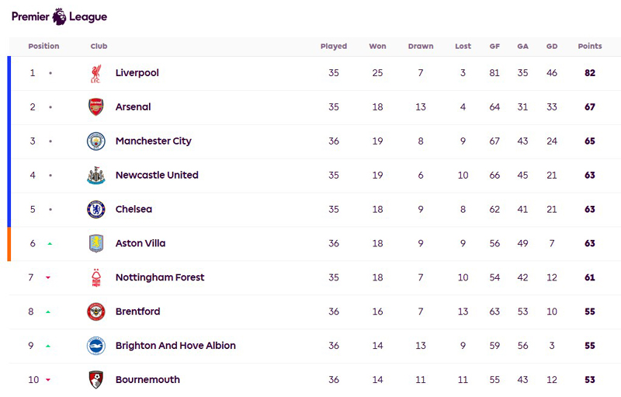
Task: Open the Brighton And Hove Albion link
Action: point(175,346)
